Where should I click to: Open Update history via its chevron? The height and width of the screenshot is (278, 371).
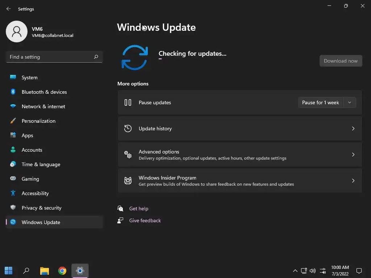click(353, 129)
